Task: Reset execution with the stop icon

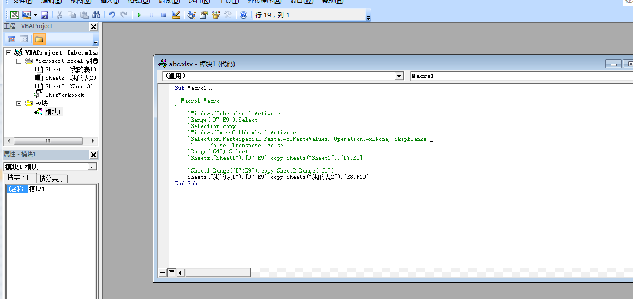Action: pyautogui.click(x=163, y=15)
